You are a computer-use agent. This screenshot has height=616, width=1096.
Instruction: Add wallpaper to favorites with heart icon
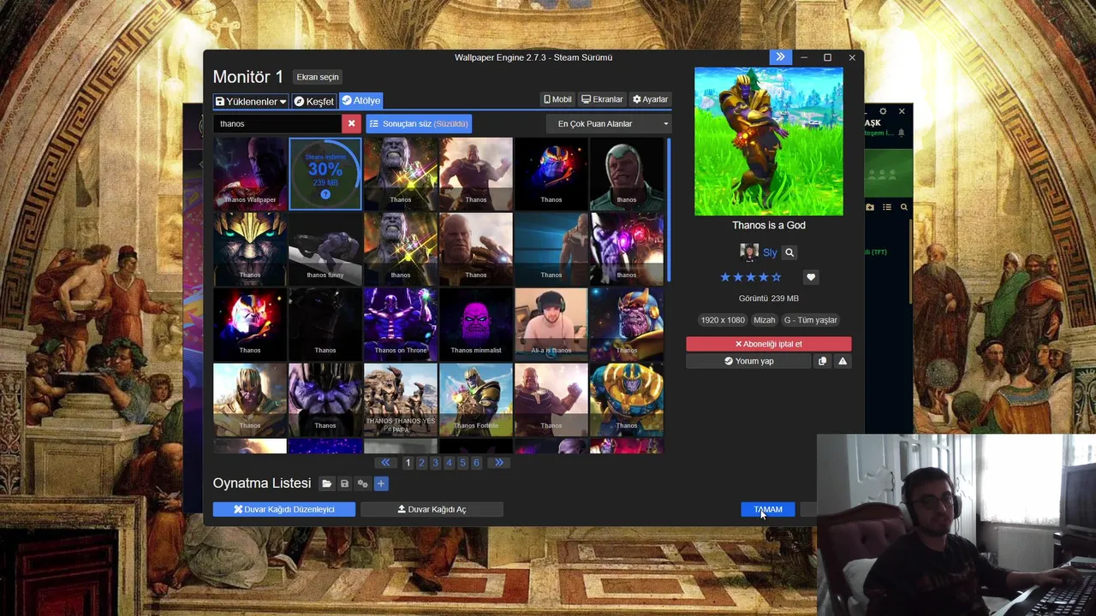pos(811,277)
